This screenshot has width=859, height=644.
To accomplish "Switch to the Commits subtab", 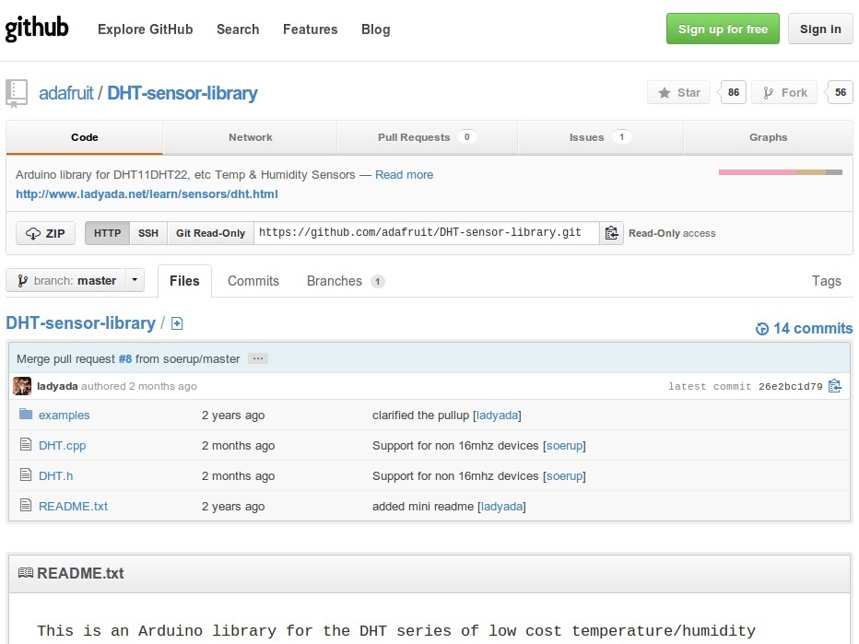I will pos(253,281).
